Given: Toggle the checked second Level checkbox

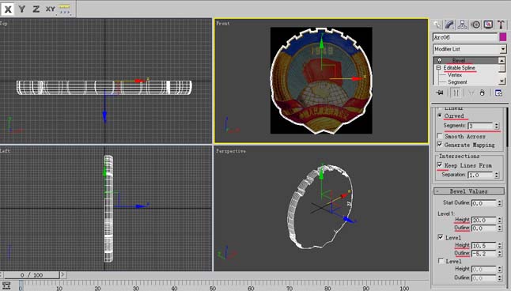Looking at the screenshot, I should pyautogui.click(x=441, y=237).
